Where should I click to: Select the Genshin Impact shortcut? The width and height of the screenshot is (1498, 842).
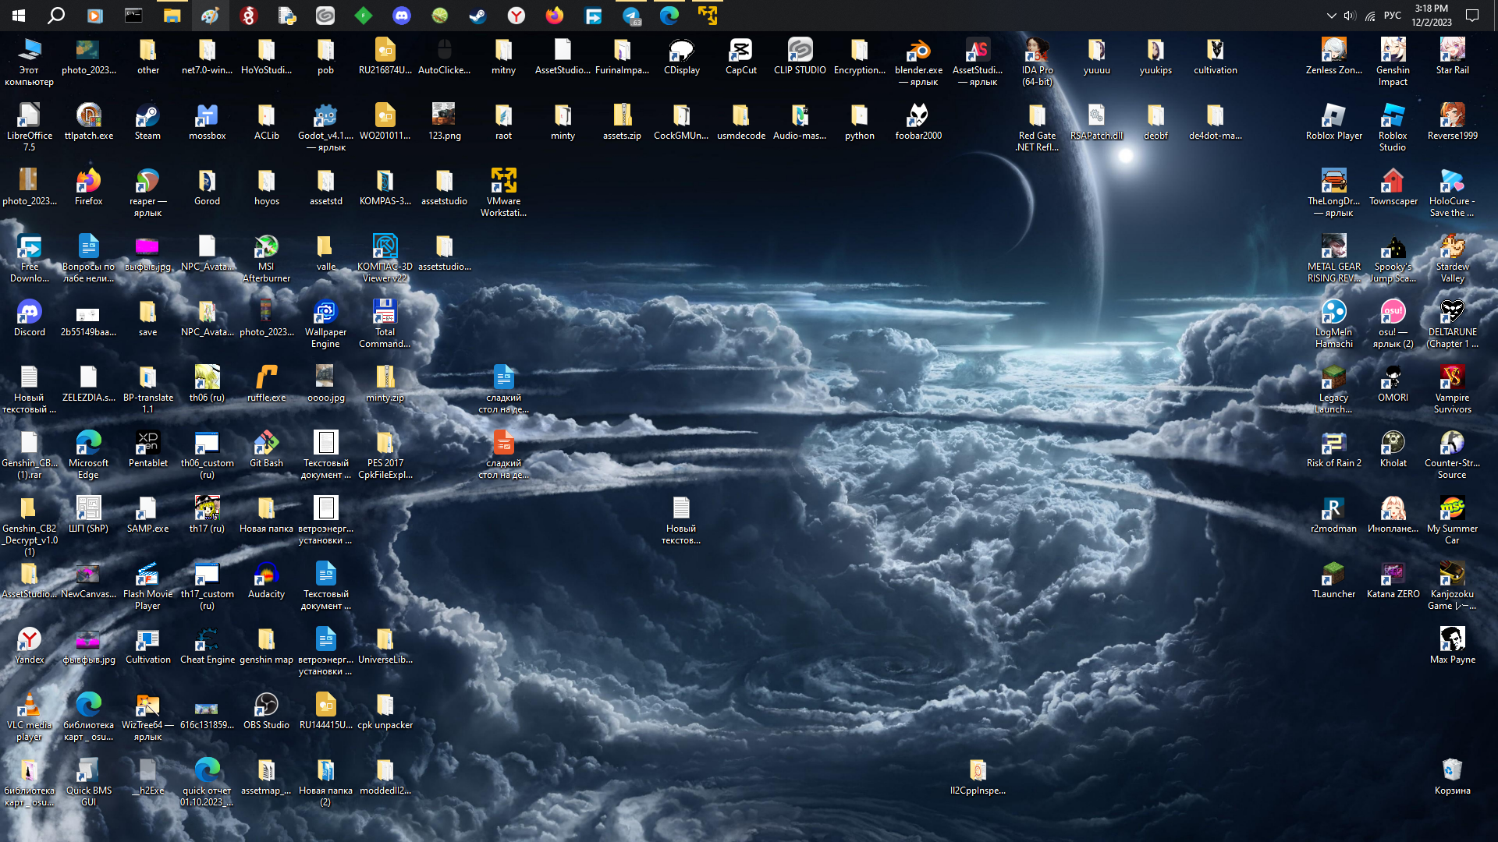[1393, 51]
